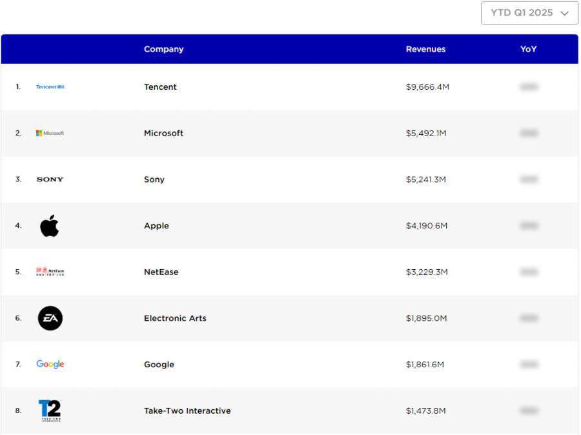581x435 pixels.
Task: Click the Apple logo icon
Action: tap(50, 226)
